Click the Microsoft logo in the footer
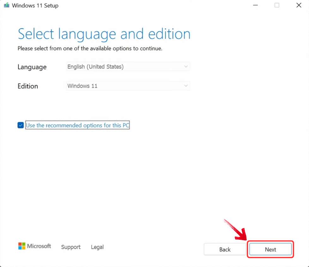Image resolution: width=309 pixels, height=267 pixels. 35,246
